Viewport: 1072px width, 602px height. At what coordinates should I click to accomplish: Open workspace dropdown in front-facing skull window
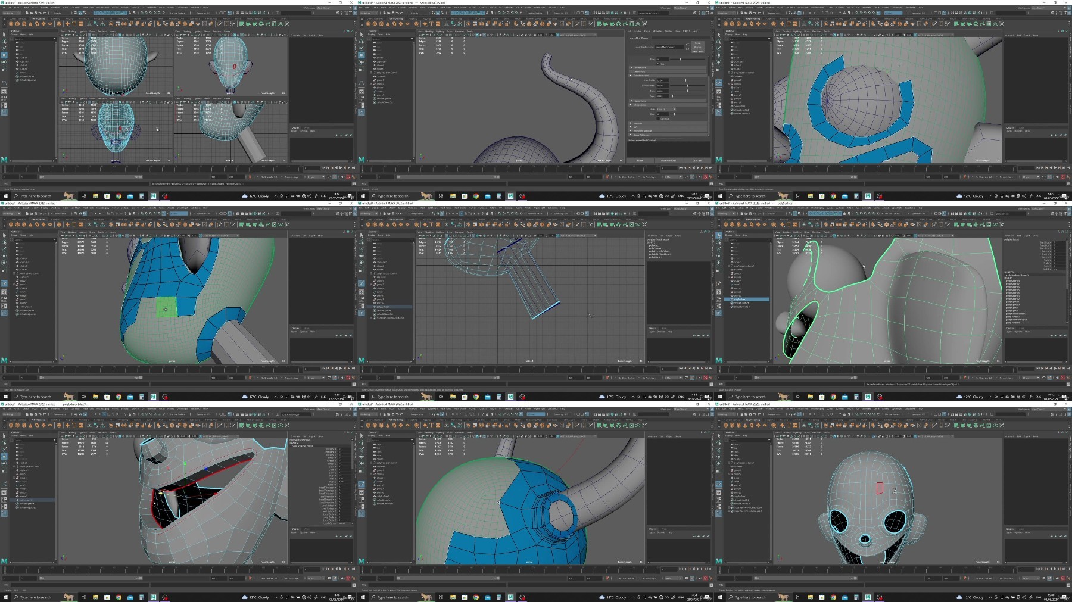pyautogui.click(x=1048, y=409)
